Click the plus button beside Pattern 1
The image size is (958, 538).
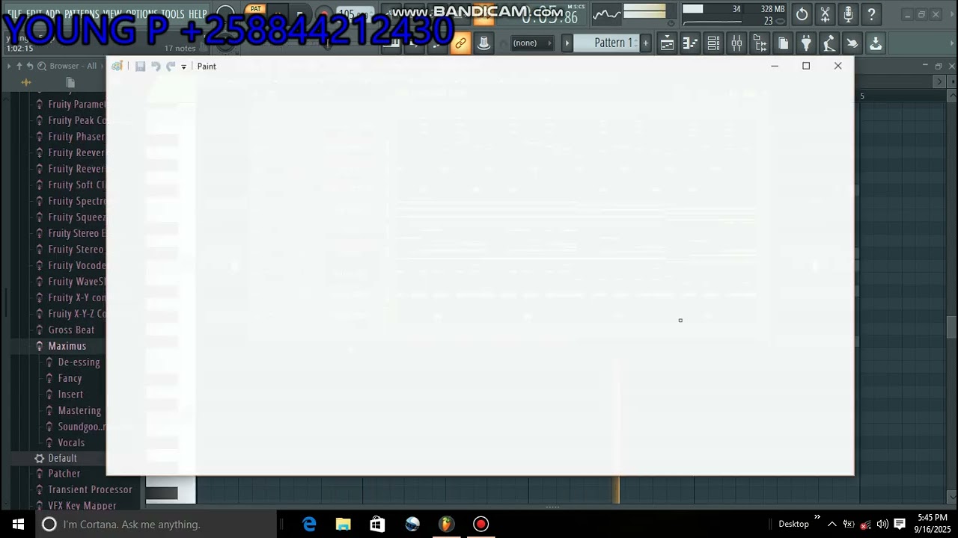(645, 43)
